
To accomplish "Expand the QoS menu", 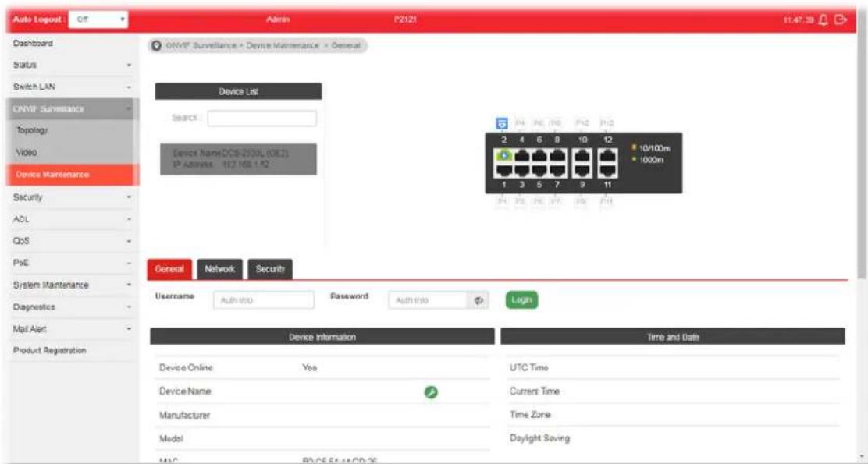I will (73, 240).
